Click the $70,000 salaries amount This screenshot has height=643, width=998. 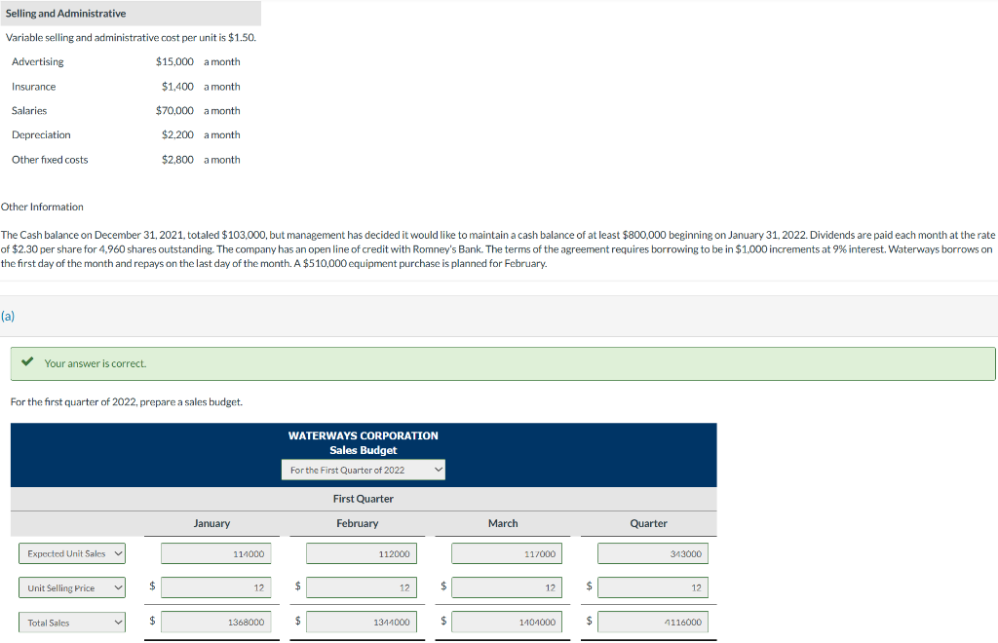(x=174, y=111)
